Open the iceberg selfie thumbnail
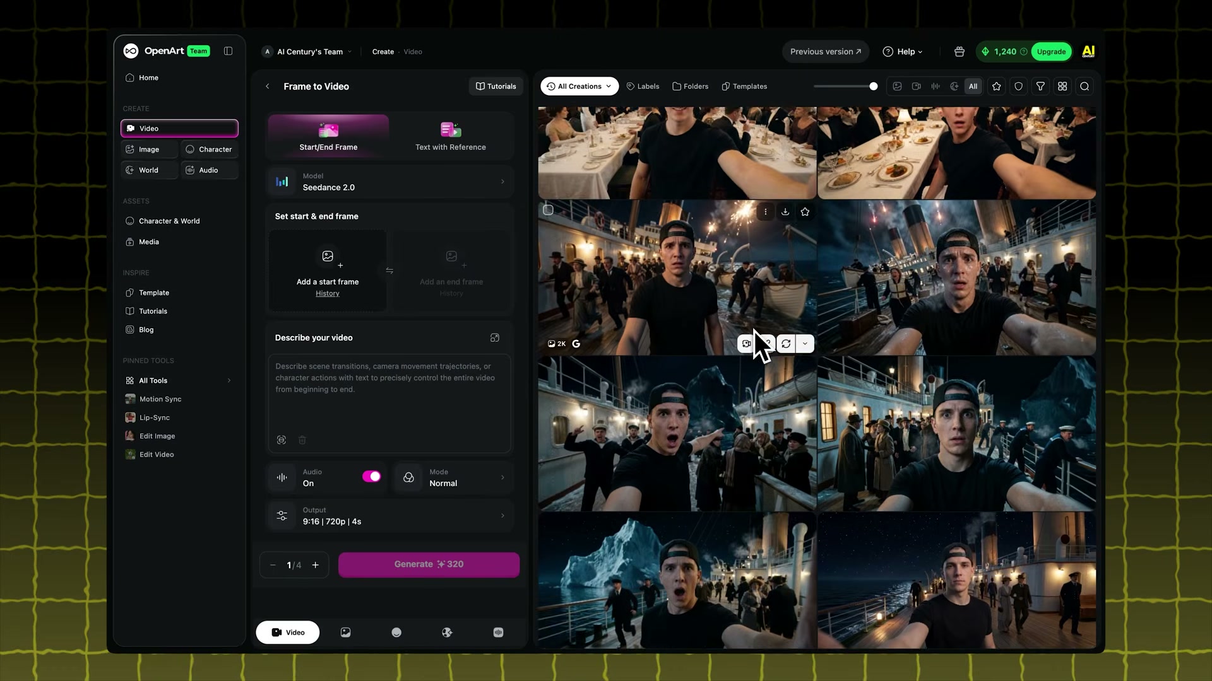This screenshot has width=1212, height=681. tap(677, 580)
